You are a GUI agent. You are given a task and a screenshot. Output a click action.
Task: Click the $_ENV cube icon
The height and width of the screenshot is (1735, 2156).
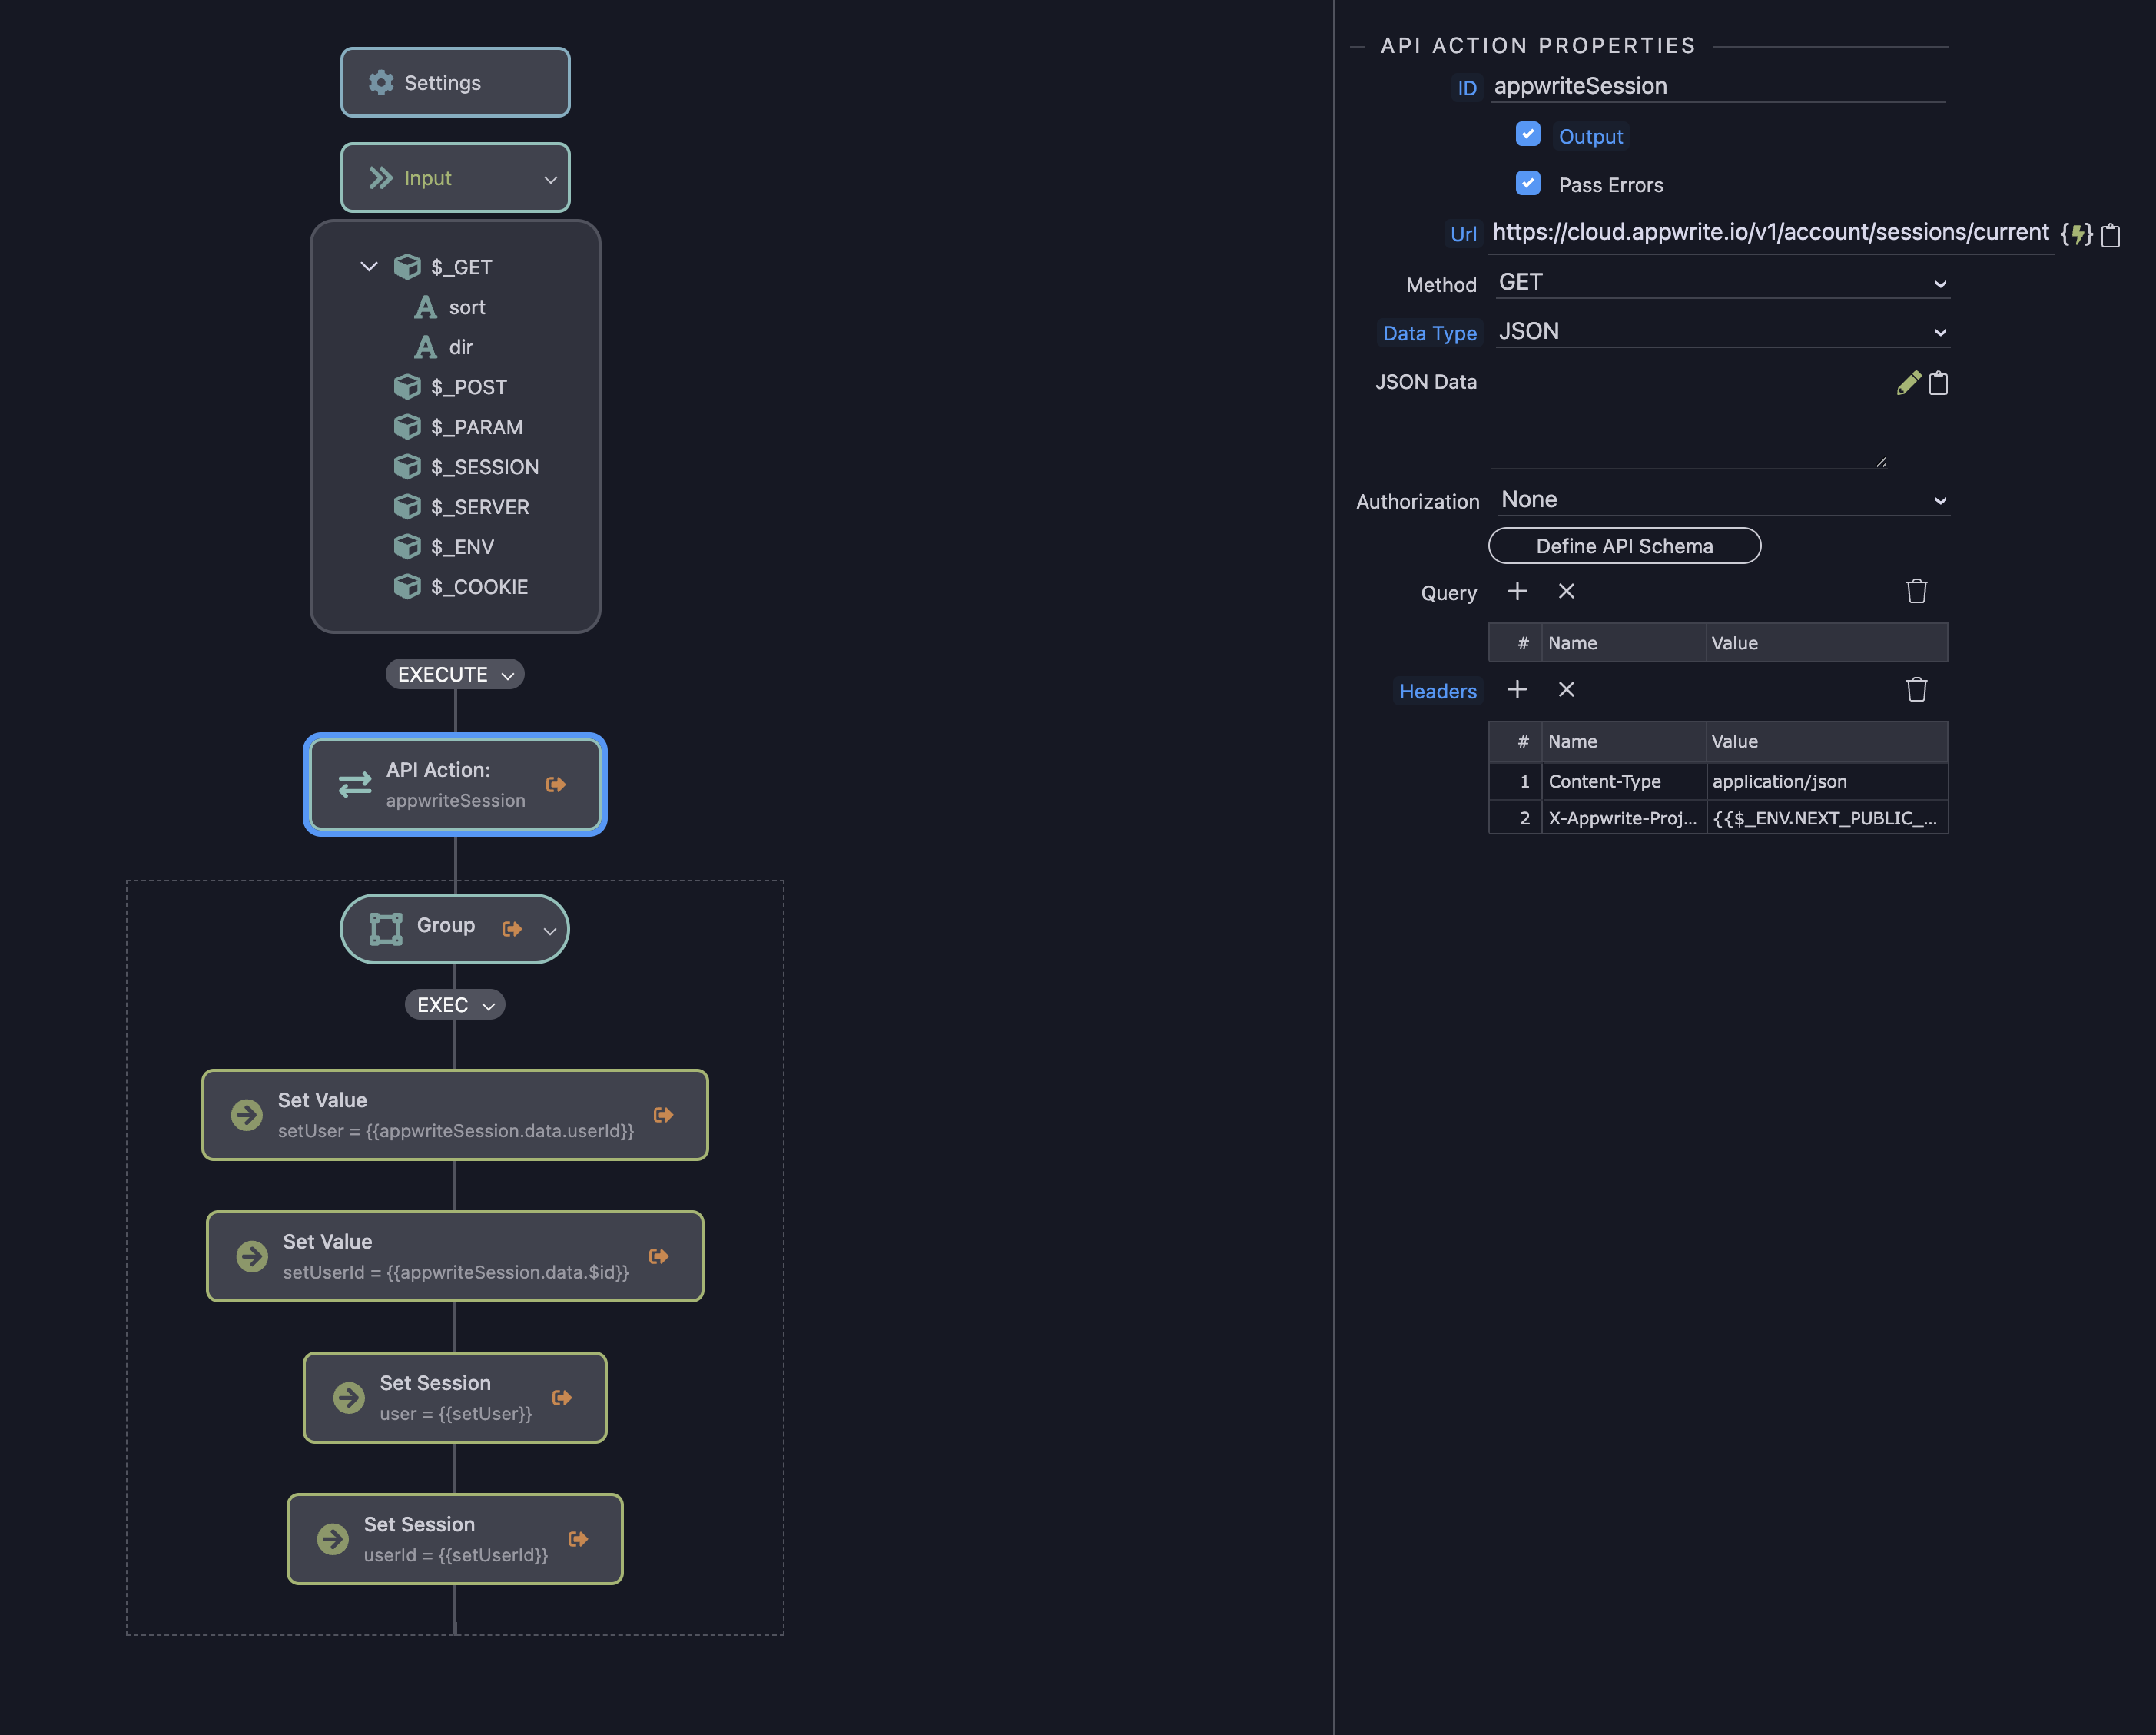click(x=407, y=547)
